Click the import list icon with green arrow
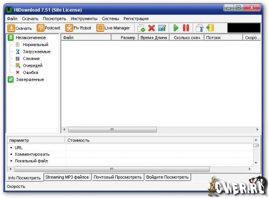This screenshot has height=198, width=269. pos(210,28)
